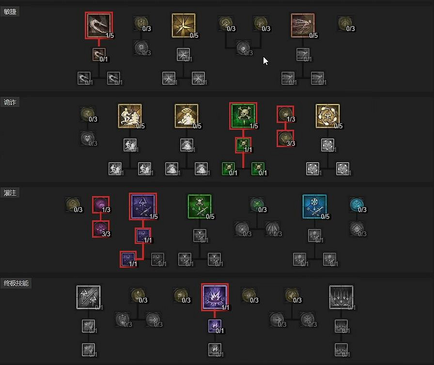This screenshot has width=434, height=365.
Task: Click the 敏捷 category label
Action: pyautogui.click(x=10, y=12)
